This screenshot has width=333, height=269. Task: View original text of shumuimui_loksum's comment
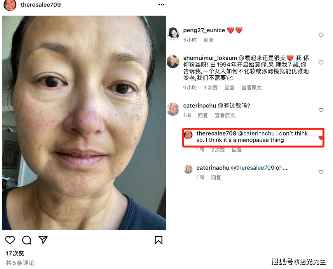(x=252, y=88)
